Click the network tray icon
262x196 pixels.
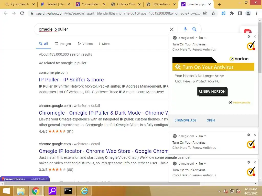(x=232, y=191)
